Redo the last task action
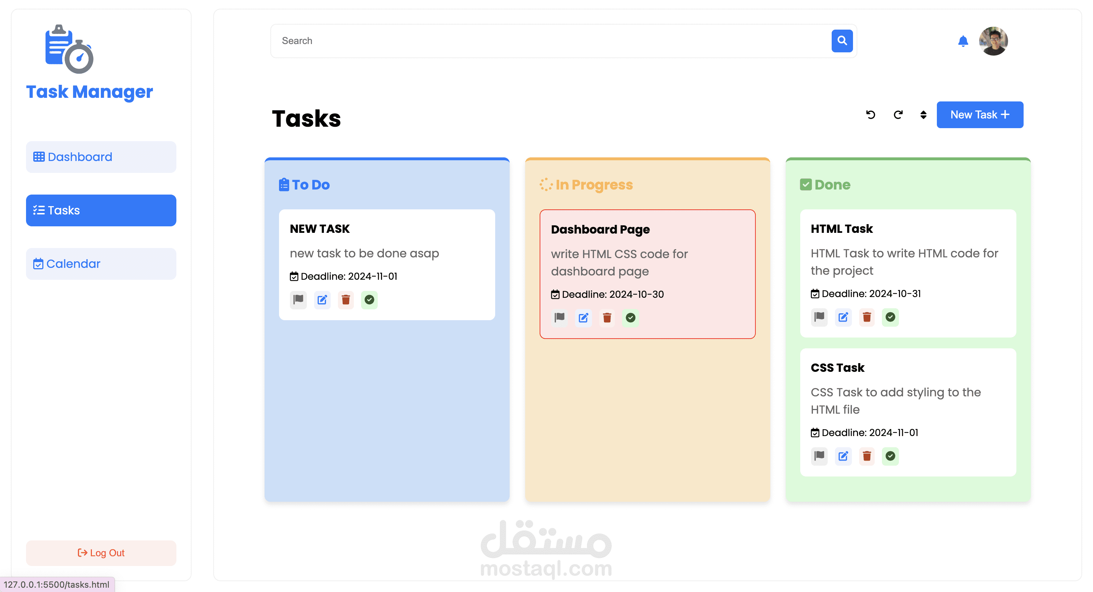This screenshot has width=1093, height=592. click(x=898, y=115)
